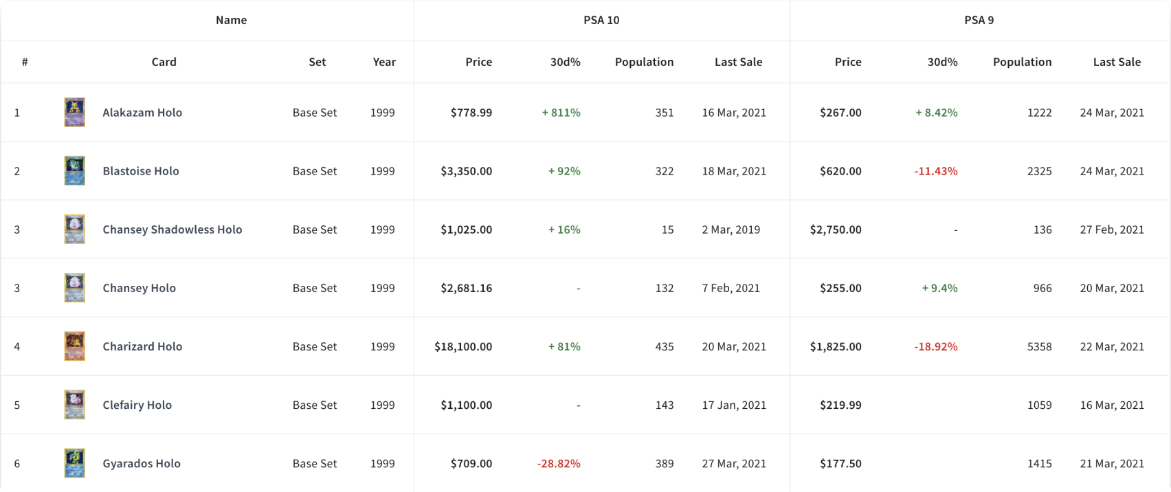Sort by PSA 10 Price column
This screenshot has width=1171, height=492.
click(478, 62)
